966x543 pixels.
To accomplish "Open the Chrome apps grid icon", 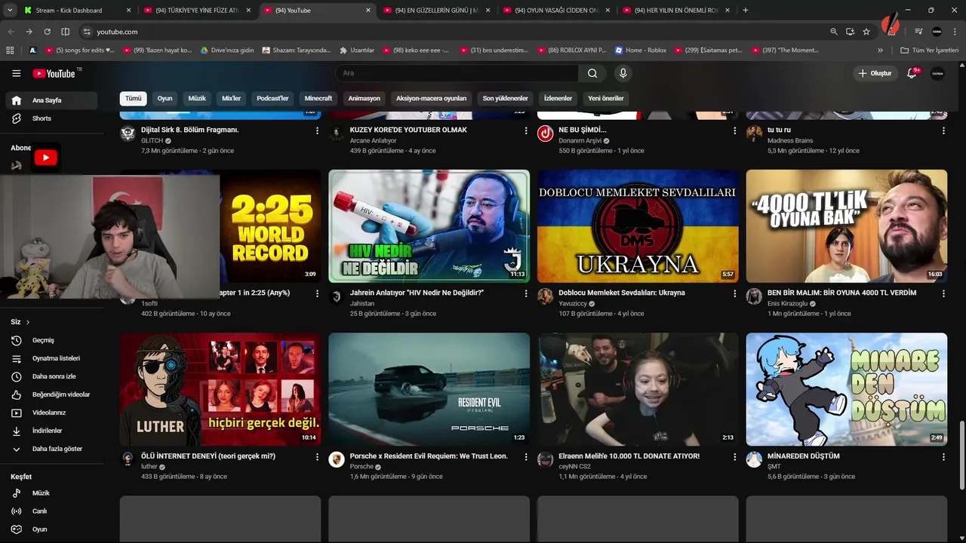I will click(10, 50).
